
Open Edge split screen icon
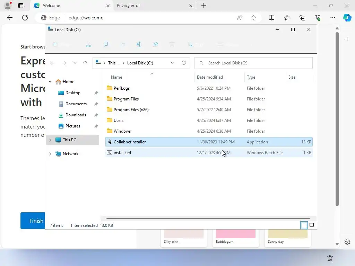271,18
